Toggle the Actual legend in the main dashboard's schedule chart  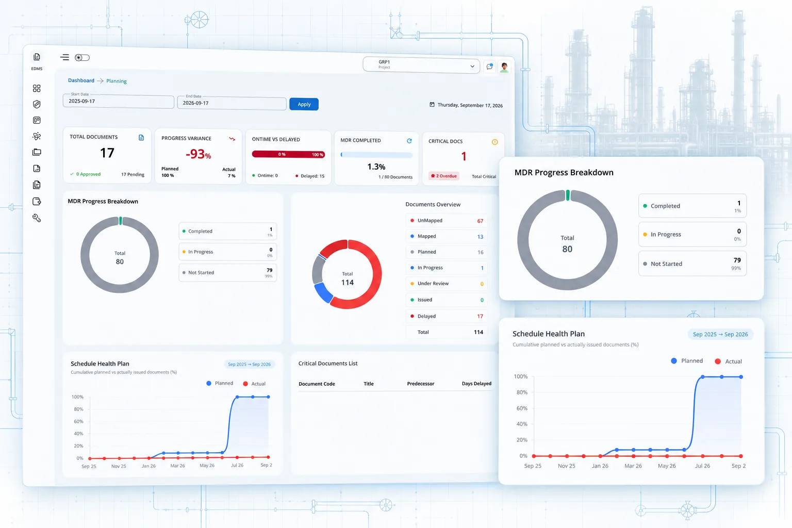[254, 384]
